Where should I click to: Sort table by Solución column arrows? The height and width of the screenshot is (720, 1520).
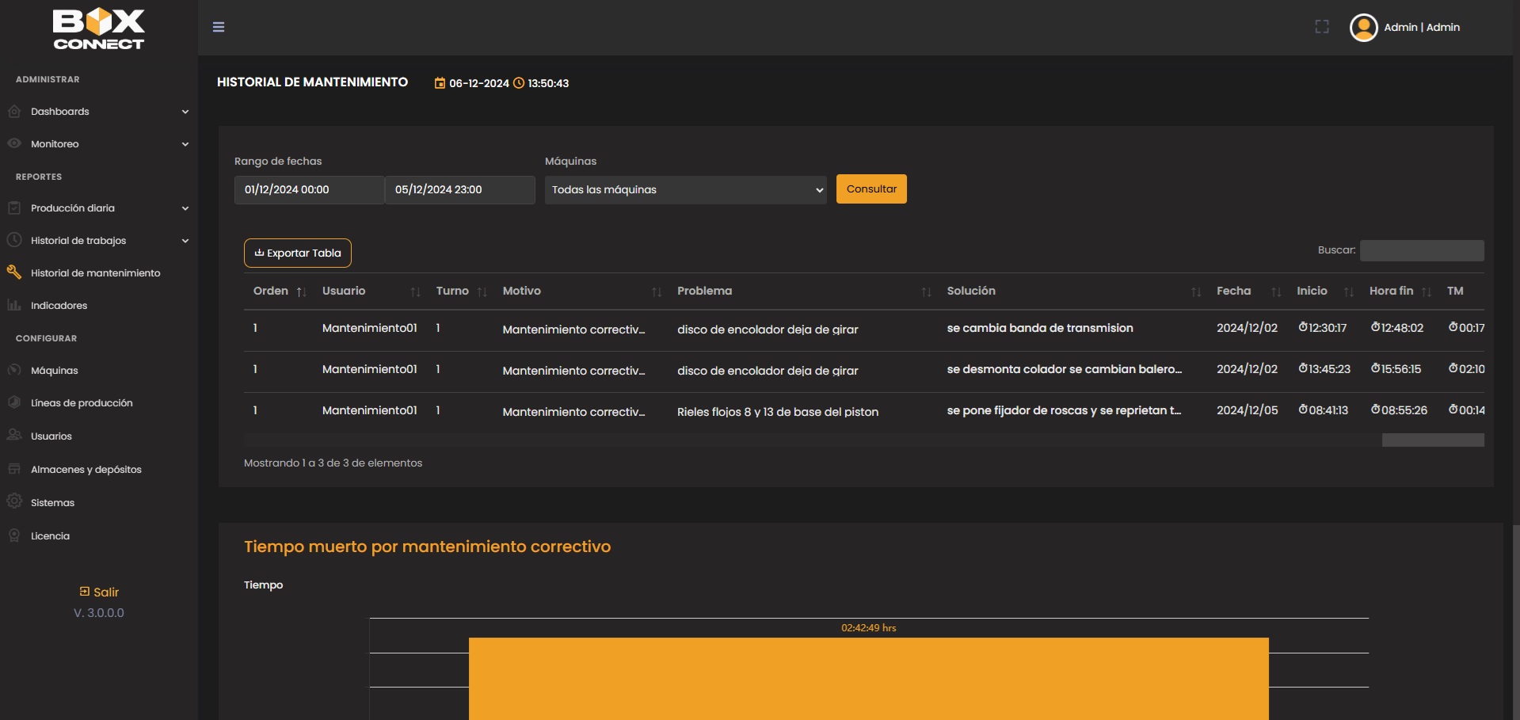(x=1196, y=292)
